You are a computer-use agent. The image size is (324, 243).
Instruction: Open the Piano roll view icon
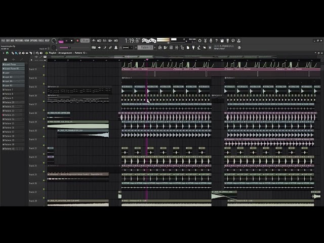[166, 48]
